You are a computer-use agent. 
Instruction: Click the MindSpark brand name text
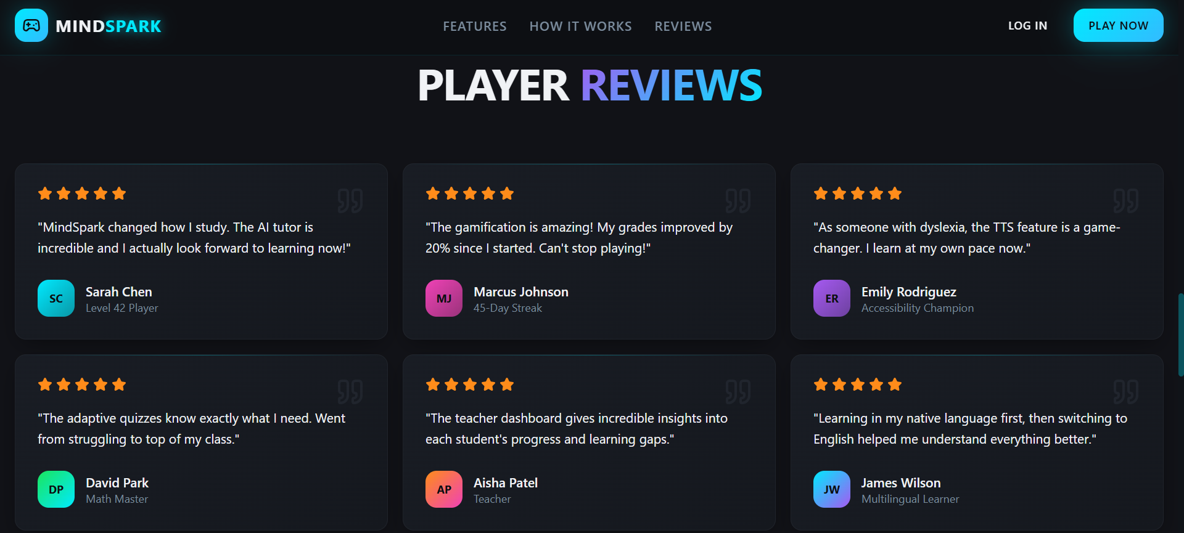[109, 26]
